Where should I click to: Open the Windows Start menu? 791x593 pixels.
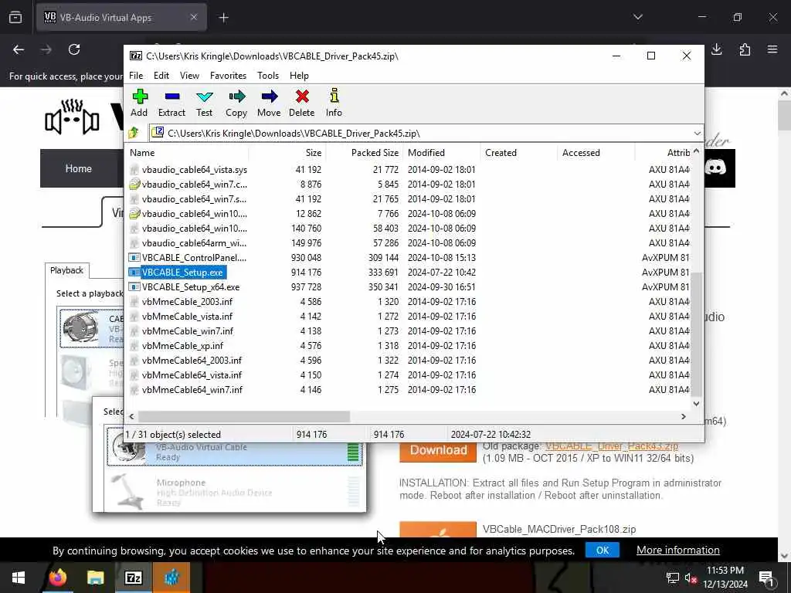(19, 578)
